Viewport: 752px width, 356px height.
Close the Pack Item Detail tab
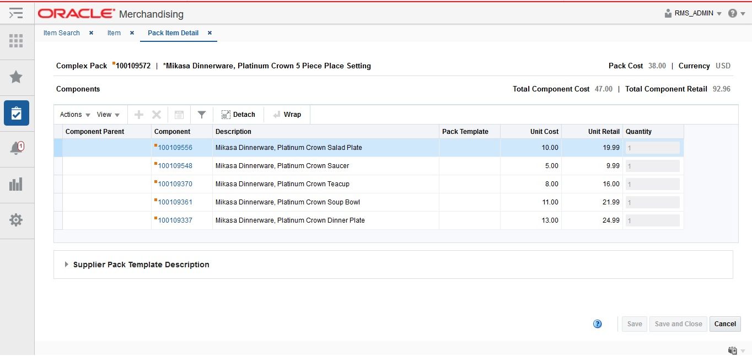click(210, 33)
